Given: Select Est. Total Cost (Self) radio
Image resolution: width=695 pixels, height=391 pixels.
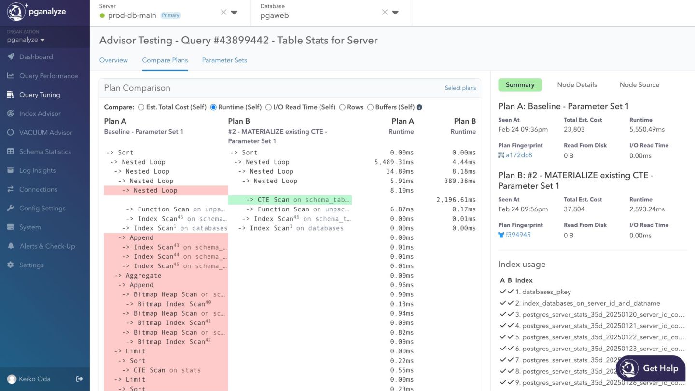Looking at the screenshot, I should coord(141,107).
